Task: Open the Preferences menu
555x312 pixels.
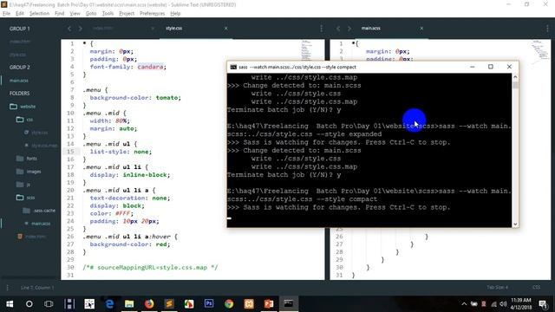Action: (x=153, y=14)
